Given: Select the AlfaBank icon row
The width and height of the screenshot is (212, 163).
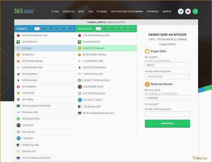Looking at the screenshot, I should (18, 87).
